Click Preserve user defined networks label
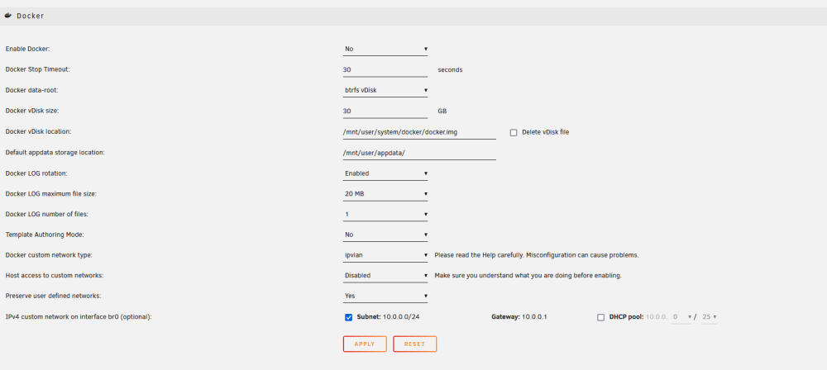 53,296
